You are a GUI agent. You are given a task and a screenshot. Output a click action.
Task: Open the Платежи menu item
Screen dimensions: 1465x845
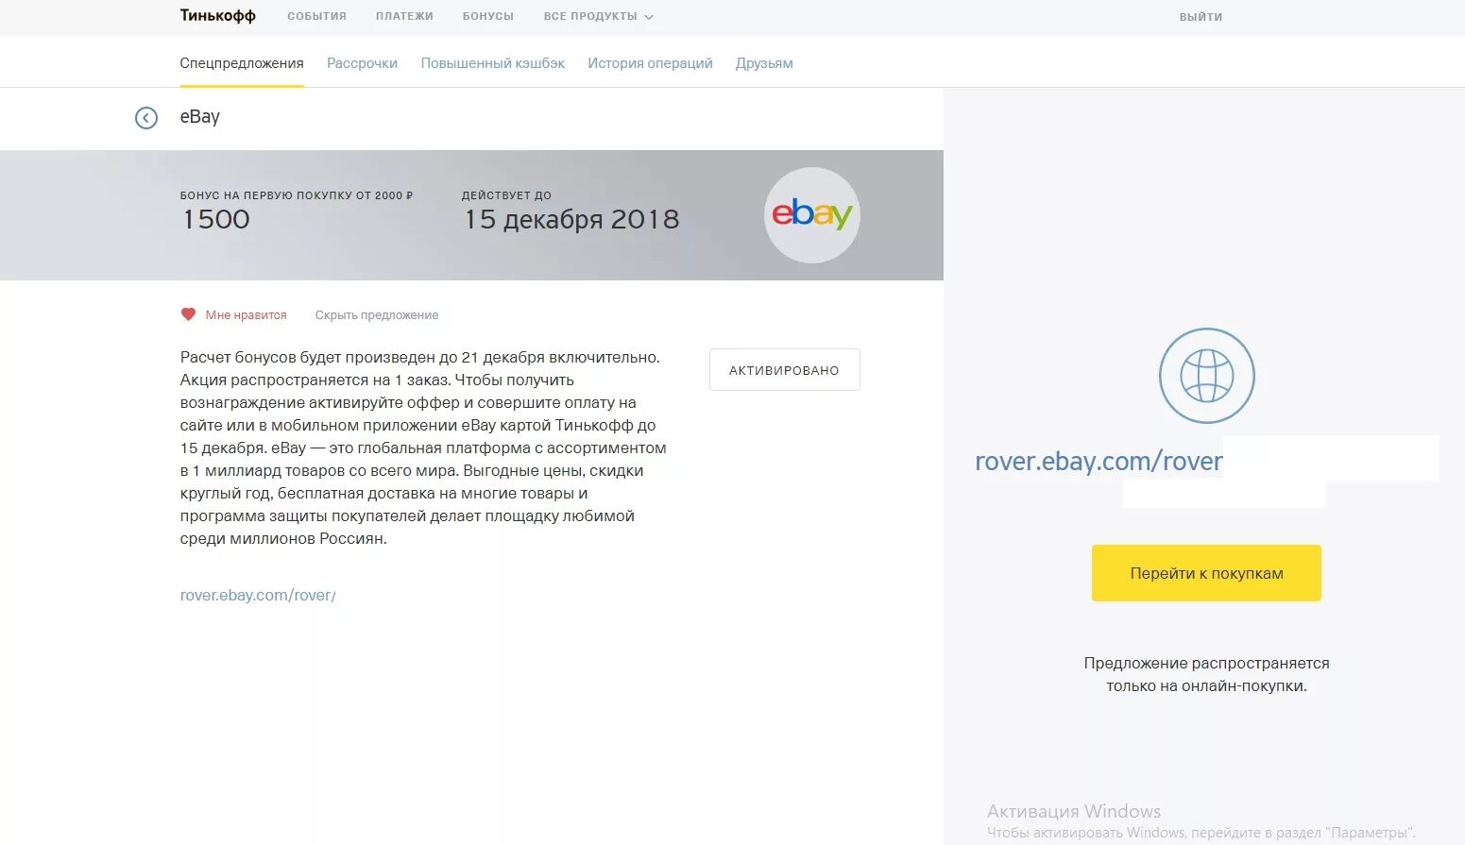pyautogui.click(x=404, y=16)
